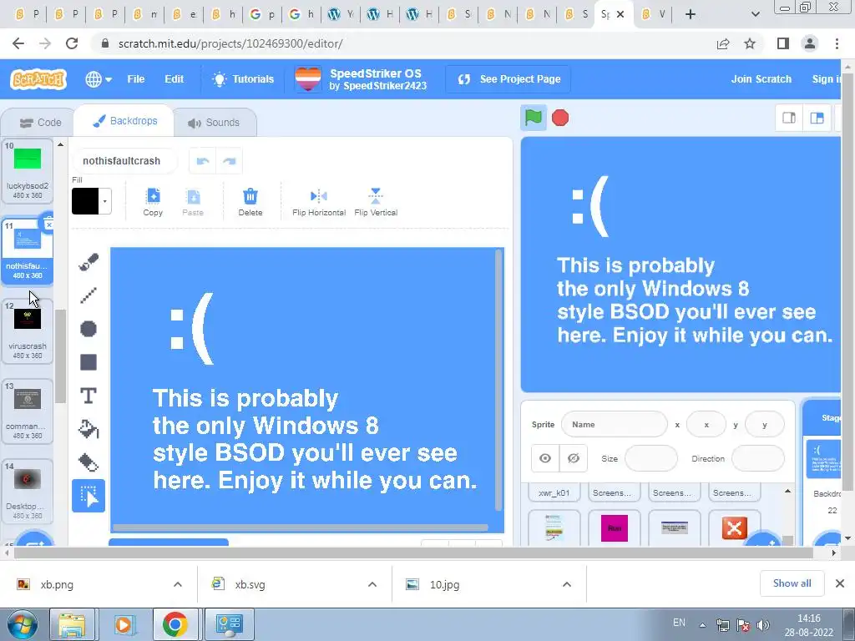
Task: Select the Line tool
Action: point(89,295)
